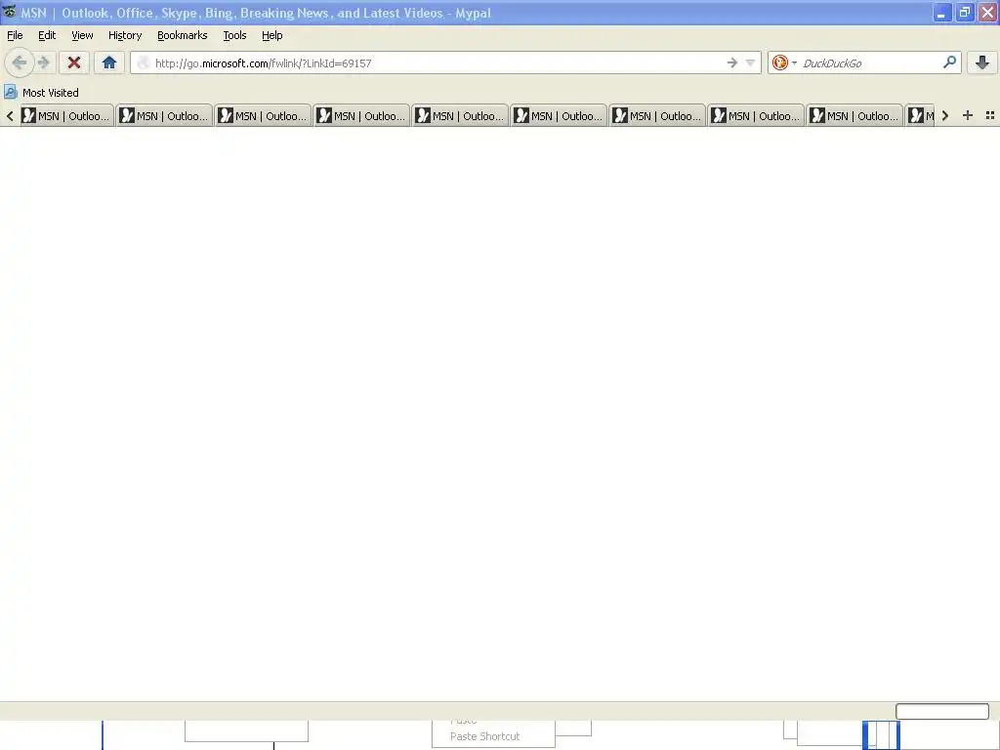1000x750 pixels.
Task: Click the Mypal raccoon icon in the title bar
Action: (x=9, y=12)
